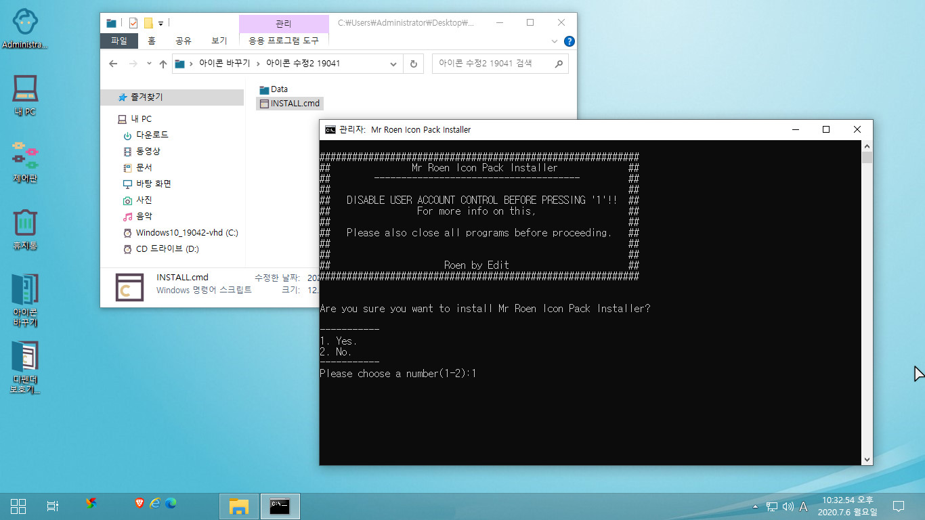Click 아이콘 수정2 19041 breadcrumb segment
925x520 pixels.
[x=303, y=64]
